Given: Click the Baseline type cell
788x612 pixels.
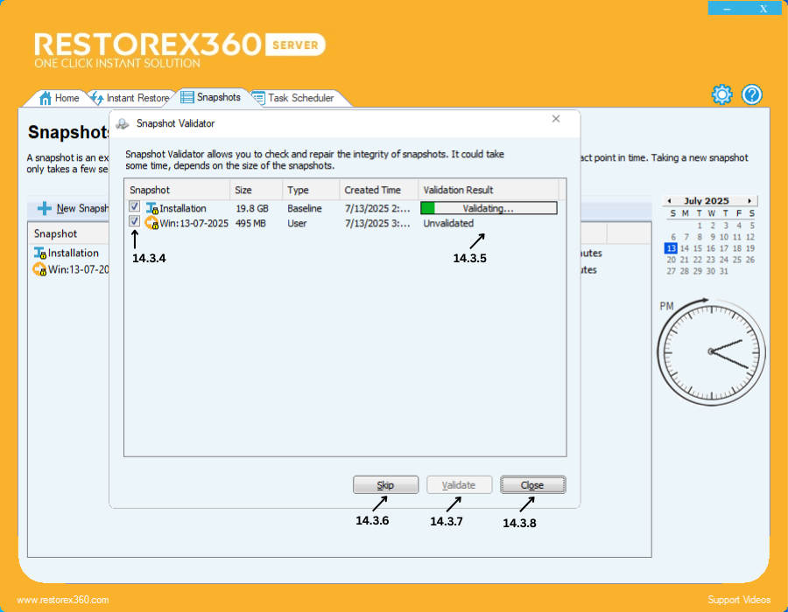Looking at the screenshot, I should pyautogui.click(x=305, y=208).
